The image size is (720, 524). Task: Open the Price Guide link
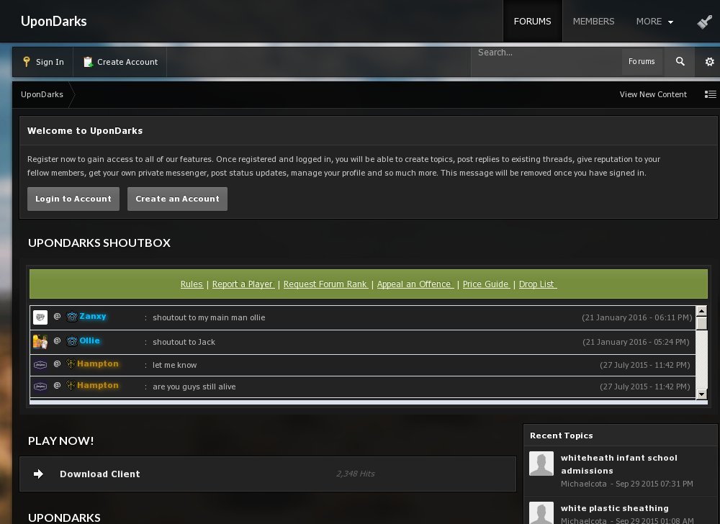coord(486,284)
